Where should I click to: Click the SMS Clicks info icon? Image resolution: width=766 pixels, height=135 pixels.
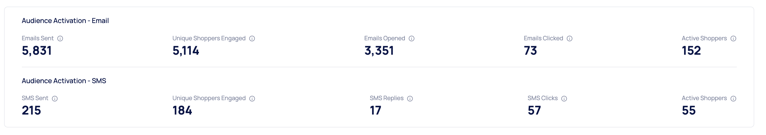564,99
